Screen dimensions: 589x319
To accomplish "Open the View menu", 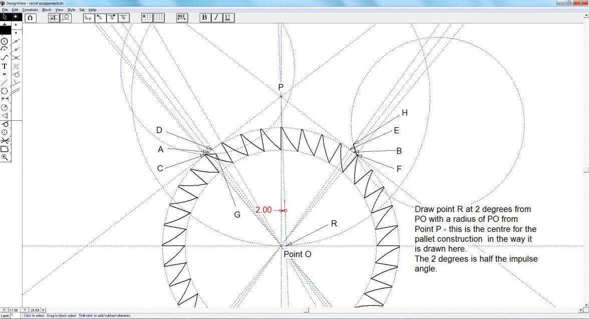I will tap(59, 10).
